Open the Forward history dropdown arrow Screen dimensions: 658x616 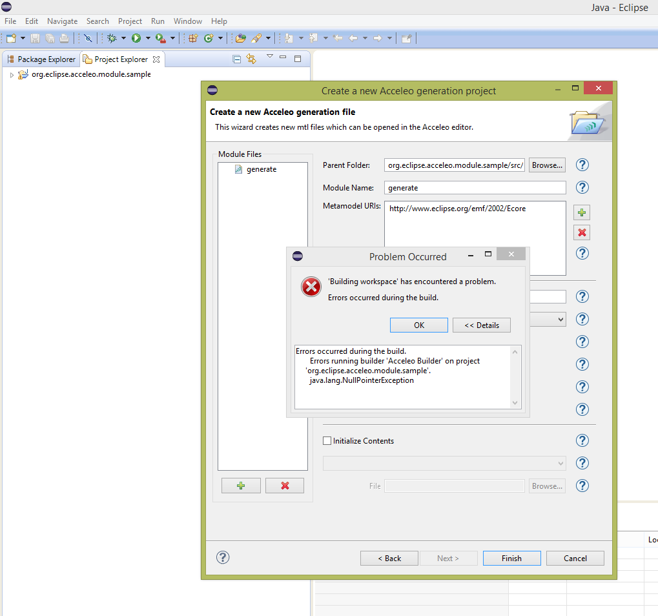[389, 38]
